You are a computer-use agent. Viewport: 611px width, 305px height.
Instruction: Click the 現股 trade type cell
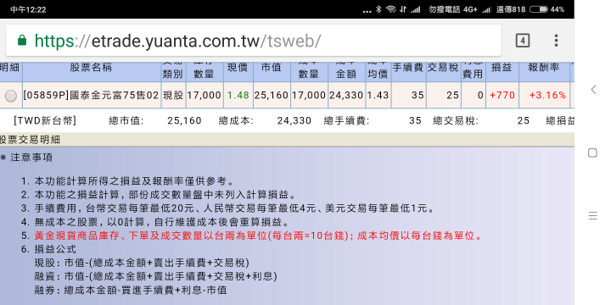tap(173, 95)
